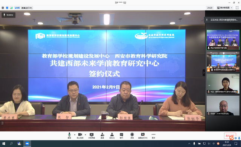Start recording with the record button
Viewport: 241px width, 147px height.
[132, 136]
